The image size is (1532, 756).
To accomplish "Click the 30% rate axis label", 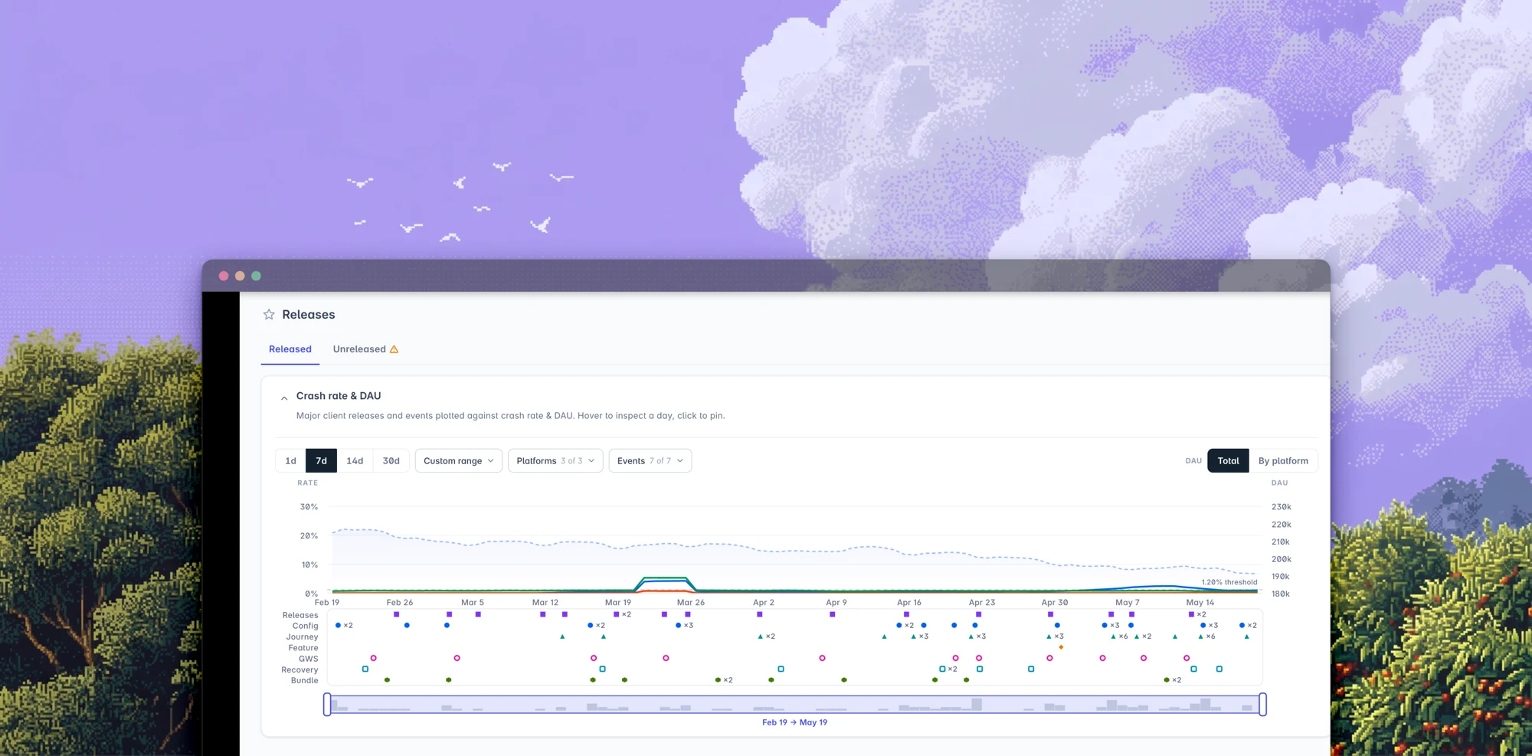I will (309, 507).
